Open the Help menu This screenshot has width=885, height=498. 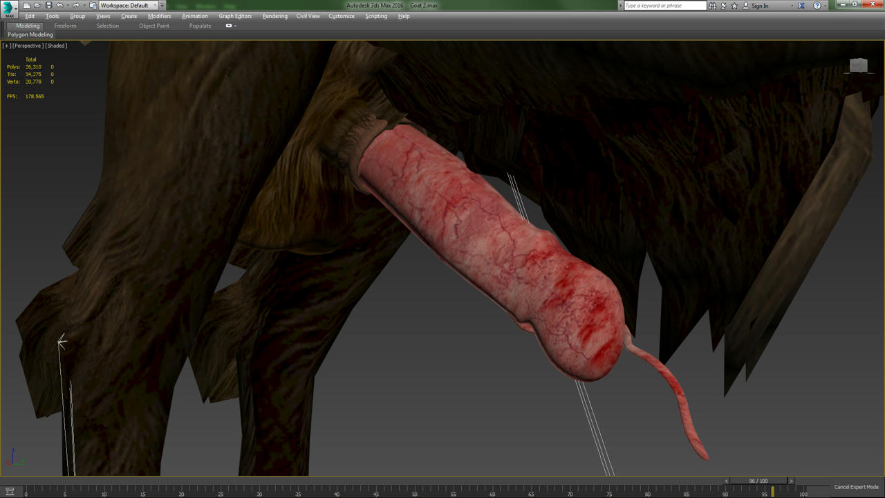pyautogui.click(x=404, y=16)
